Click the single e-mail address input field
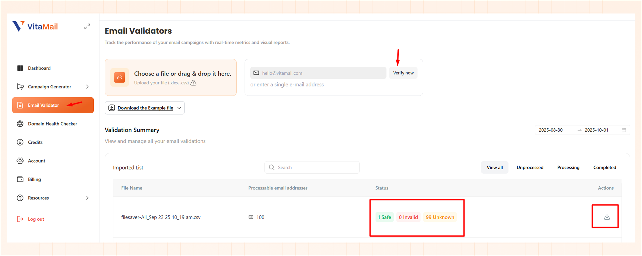 [x=318, y=73]
